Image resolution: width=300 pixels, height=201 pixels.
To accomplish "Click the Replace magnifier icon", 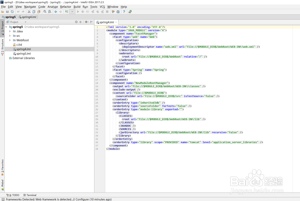I will point(49,12).
